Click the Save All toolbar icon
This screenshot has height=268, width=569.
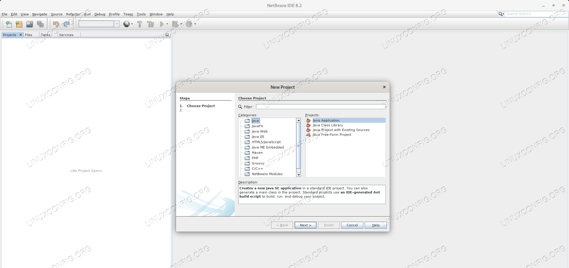click(40, 24)
